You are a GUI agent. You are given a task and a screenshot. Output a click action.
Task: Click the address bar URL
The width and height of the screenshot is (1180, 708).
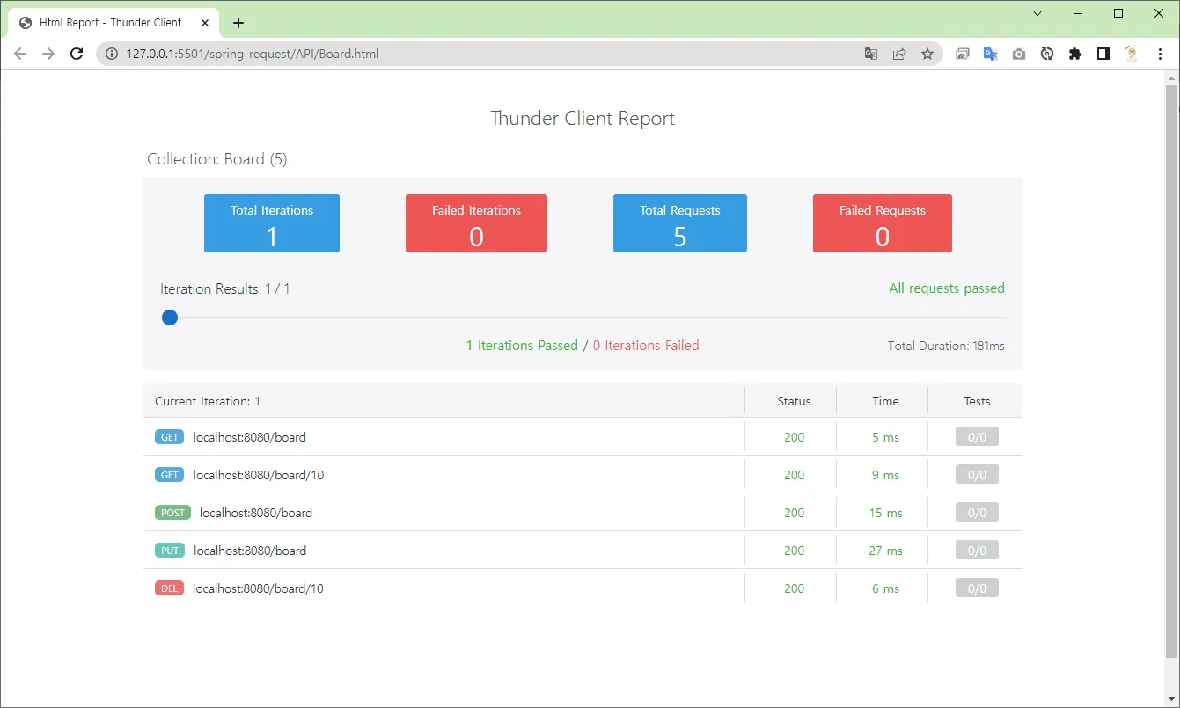tap(253, 54)
